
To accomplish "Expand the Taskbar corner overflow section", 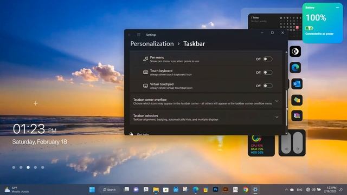I will (206, 101).
